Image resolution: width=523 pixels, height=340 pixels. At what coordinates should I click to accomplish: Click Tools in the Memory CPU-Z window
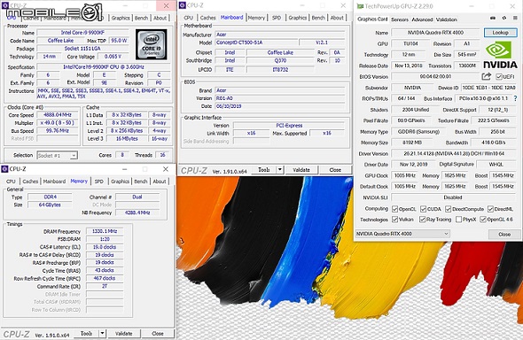point(86,333)
